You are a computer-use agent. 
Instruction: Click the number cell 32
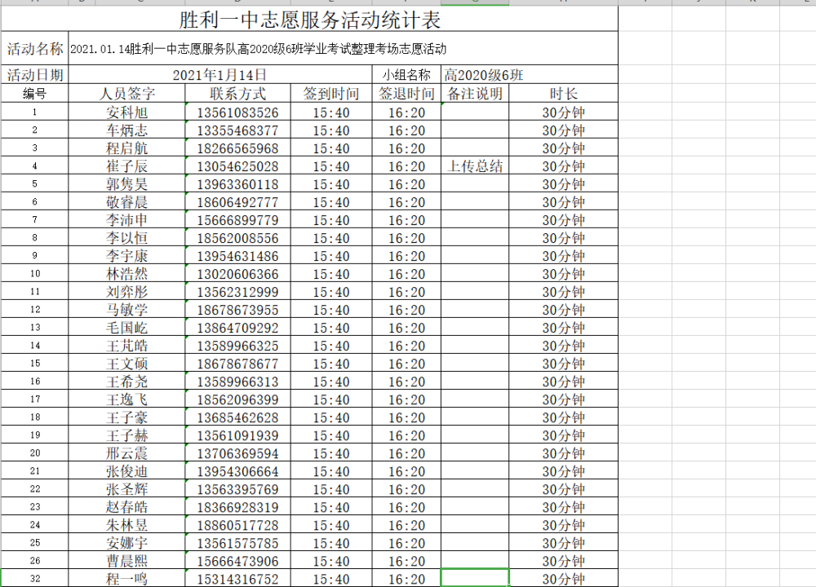35,578
